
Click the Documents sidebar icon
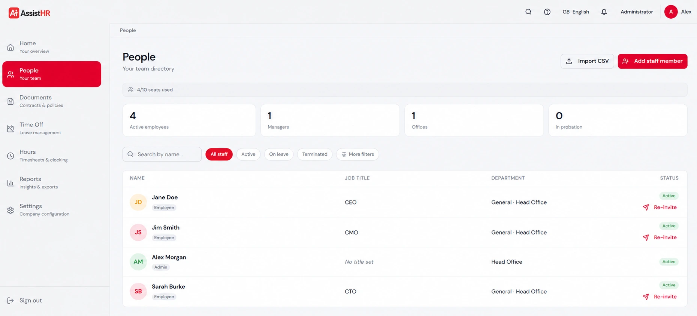coord(10,101)
